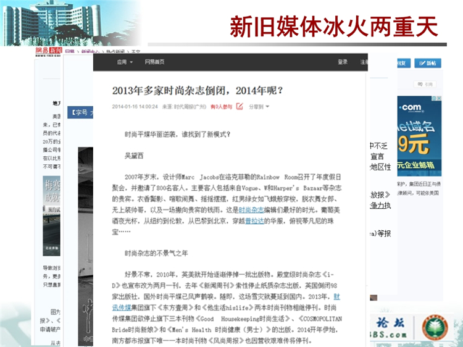Screen dimensions: 463x347
Task: Open the 应用 dropdown in the dark navbar
Action: [x=125, y=62]
